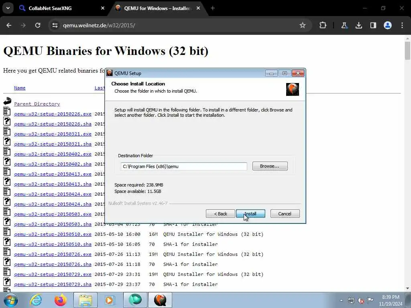The width and height of the screenshot is (411, 308).
Task: Open a new browser tab
Action: 213,8
